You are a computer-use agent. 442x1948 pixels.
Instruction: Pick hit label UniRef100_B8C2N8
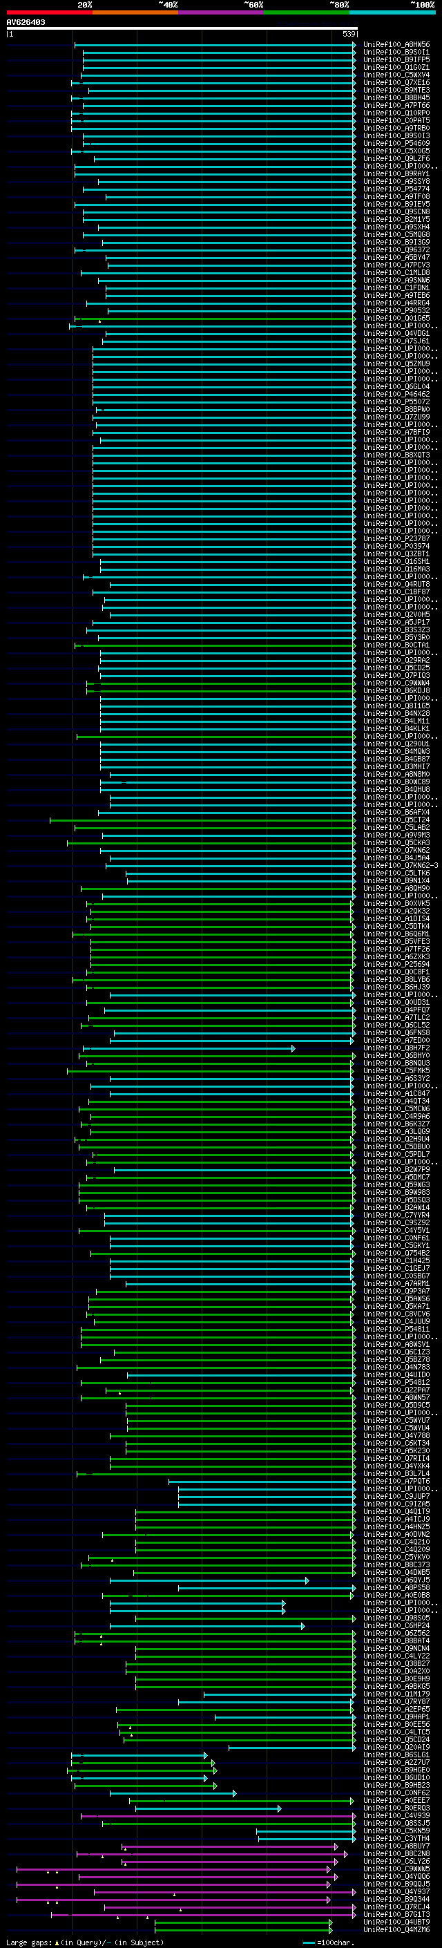[396, 1853]
